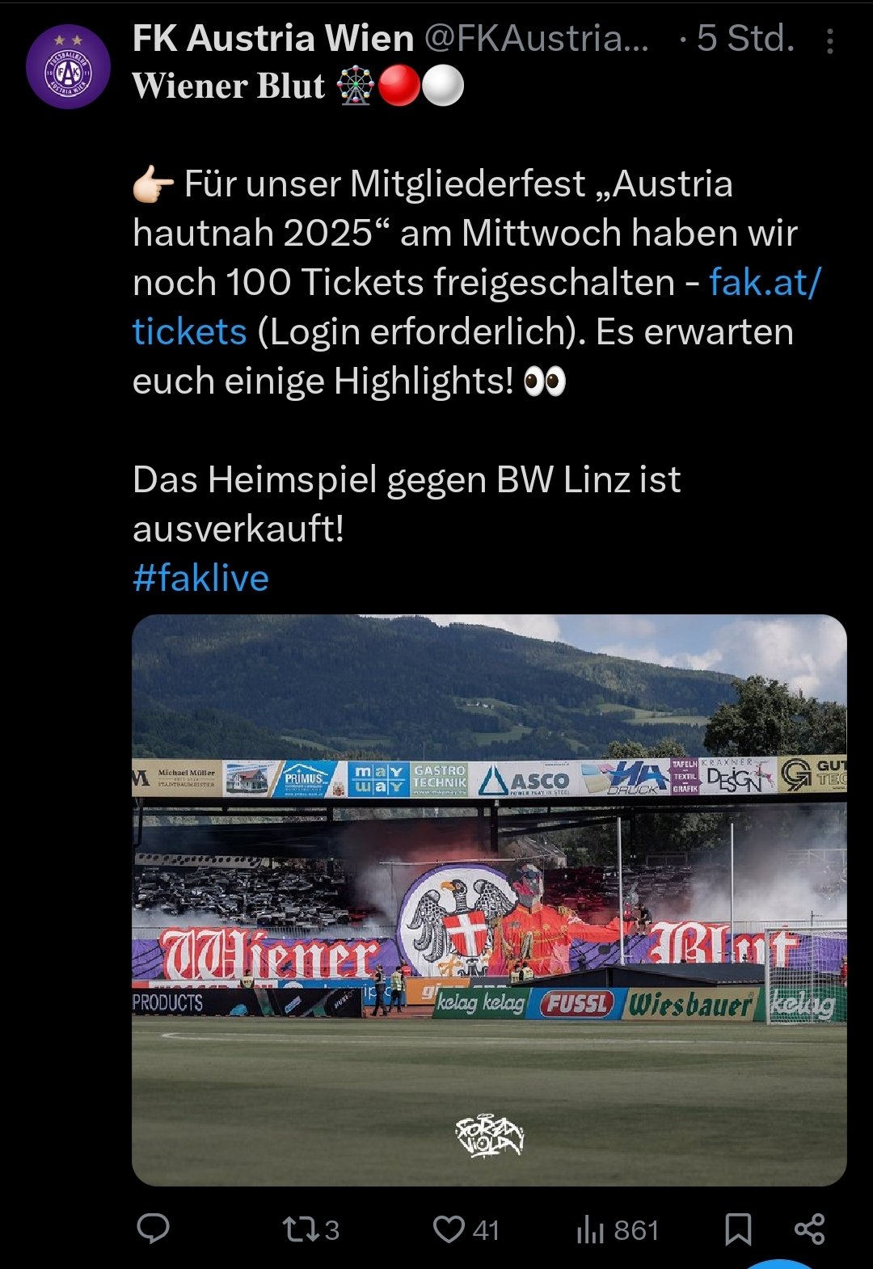The width and height of the screenshot is (873, 1269).
Task: Bookmark this tweet
Action: click(x=738, y=1229)
